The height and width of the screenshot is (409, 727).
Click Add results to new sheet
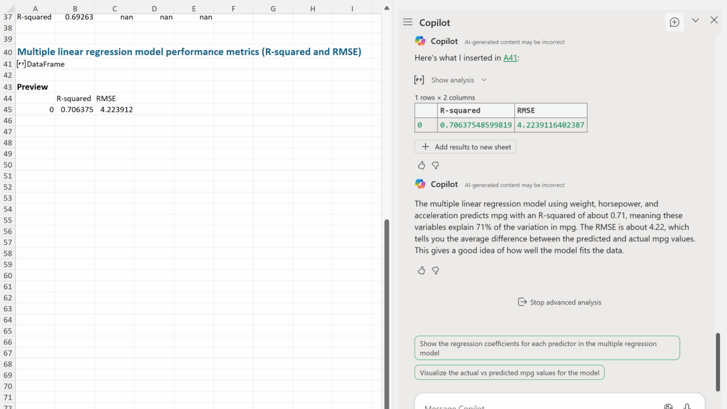tap(465, 147)
